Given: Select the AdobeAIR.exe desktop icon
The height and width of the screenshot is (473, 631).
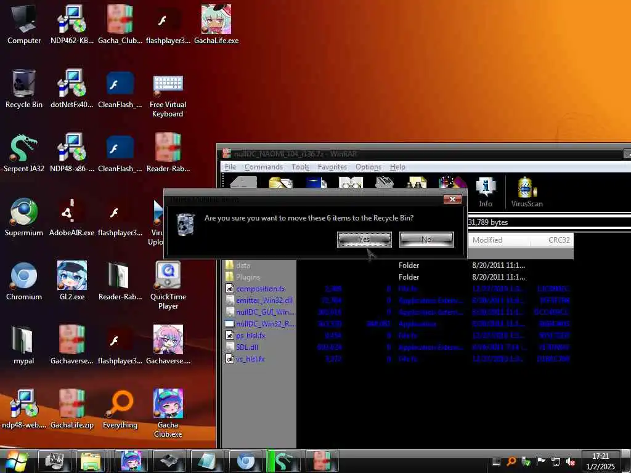Looking at the screenshot, I should [x=72, y=217].
